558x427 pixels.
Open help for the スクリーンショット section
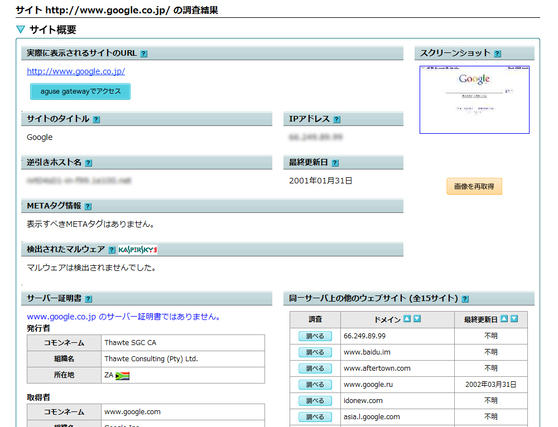(x=497, y=53)
